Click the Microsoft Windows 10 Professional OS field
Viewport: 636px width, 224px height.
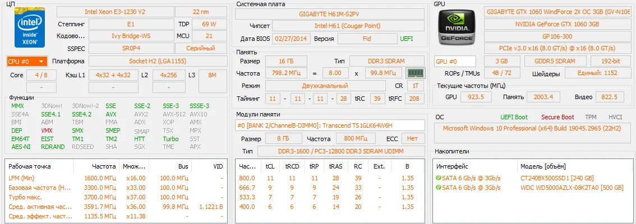[531, 134]
